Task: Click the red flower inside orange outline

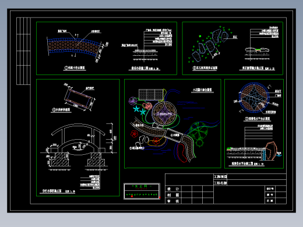Action: coord(156,141)
